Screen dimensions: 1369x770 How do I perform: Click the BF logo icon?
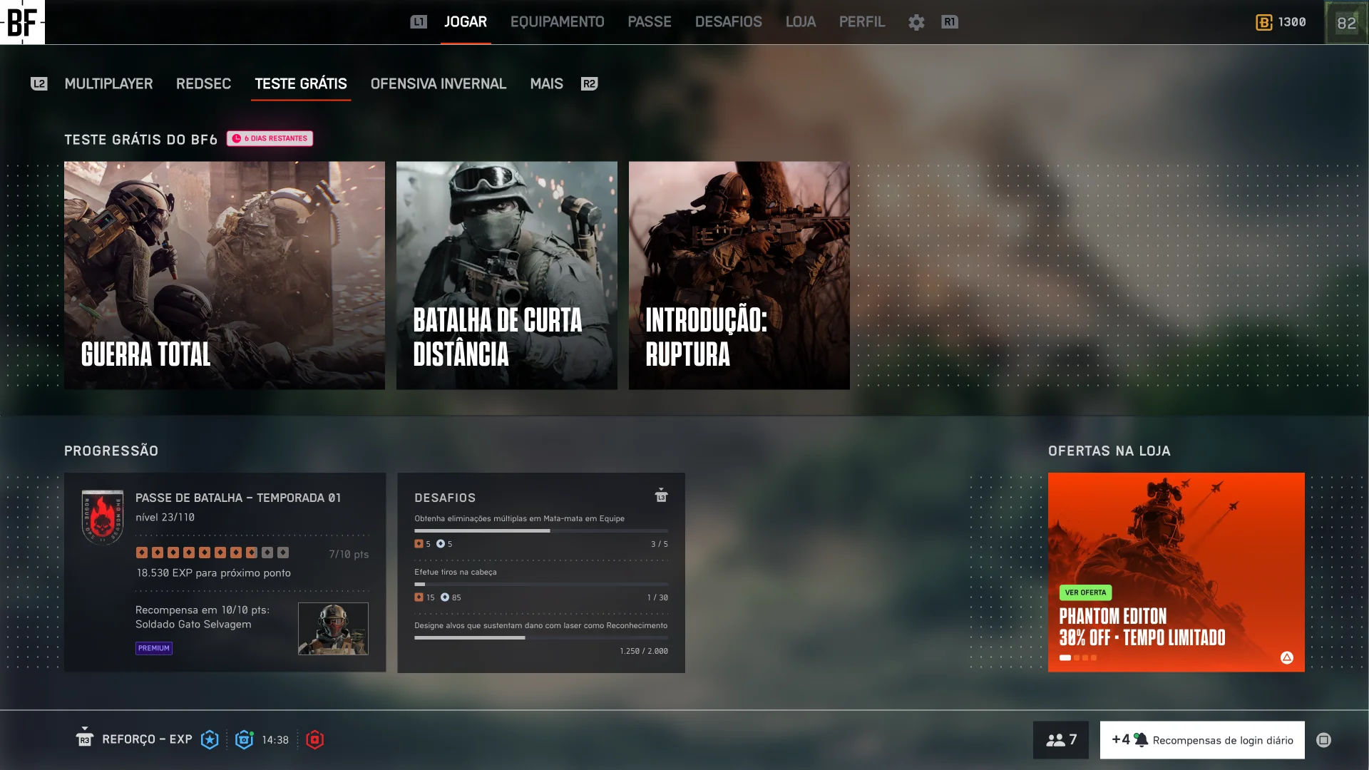[22, 22]
